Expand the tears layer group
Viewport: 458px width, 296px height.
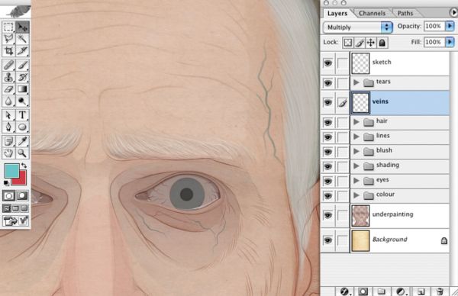pyautogui.click(x=356, y=82)
